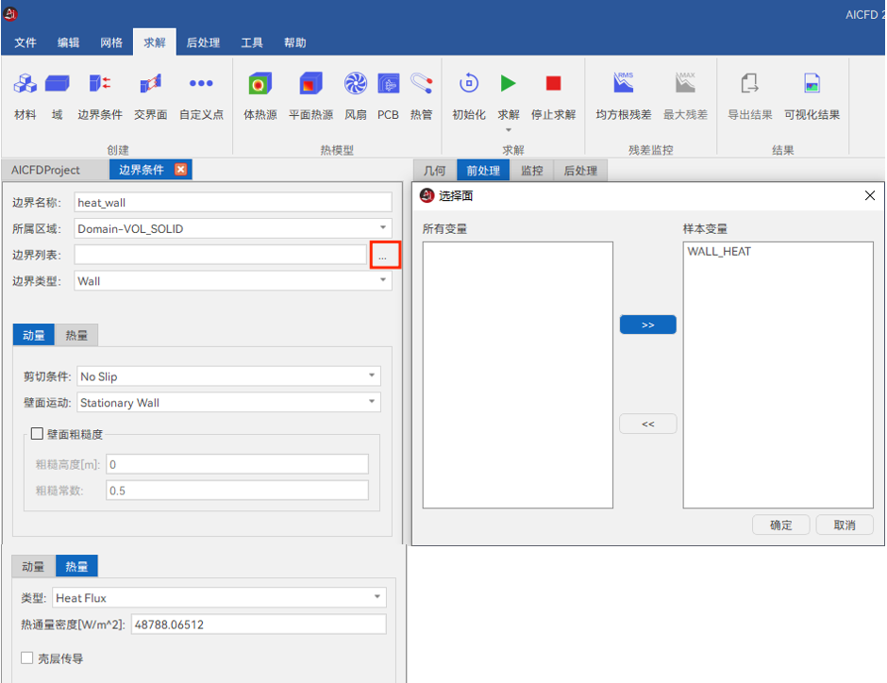Start the solver with 求解 play icon
Viewport: 887px width, 683px height.
click(508, 84)
